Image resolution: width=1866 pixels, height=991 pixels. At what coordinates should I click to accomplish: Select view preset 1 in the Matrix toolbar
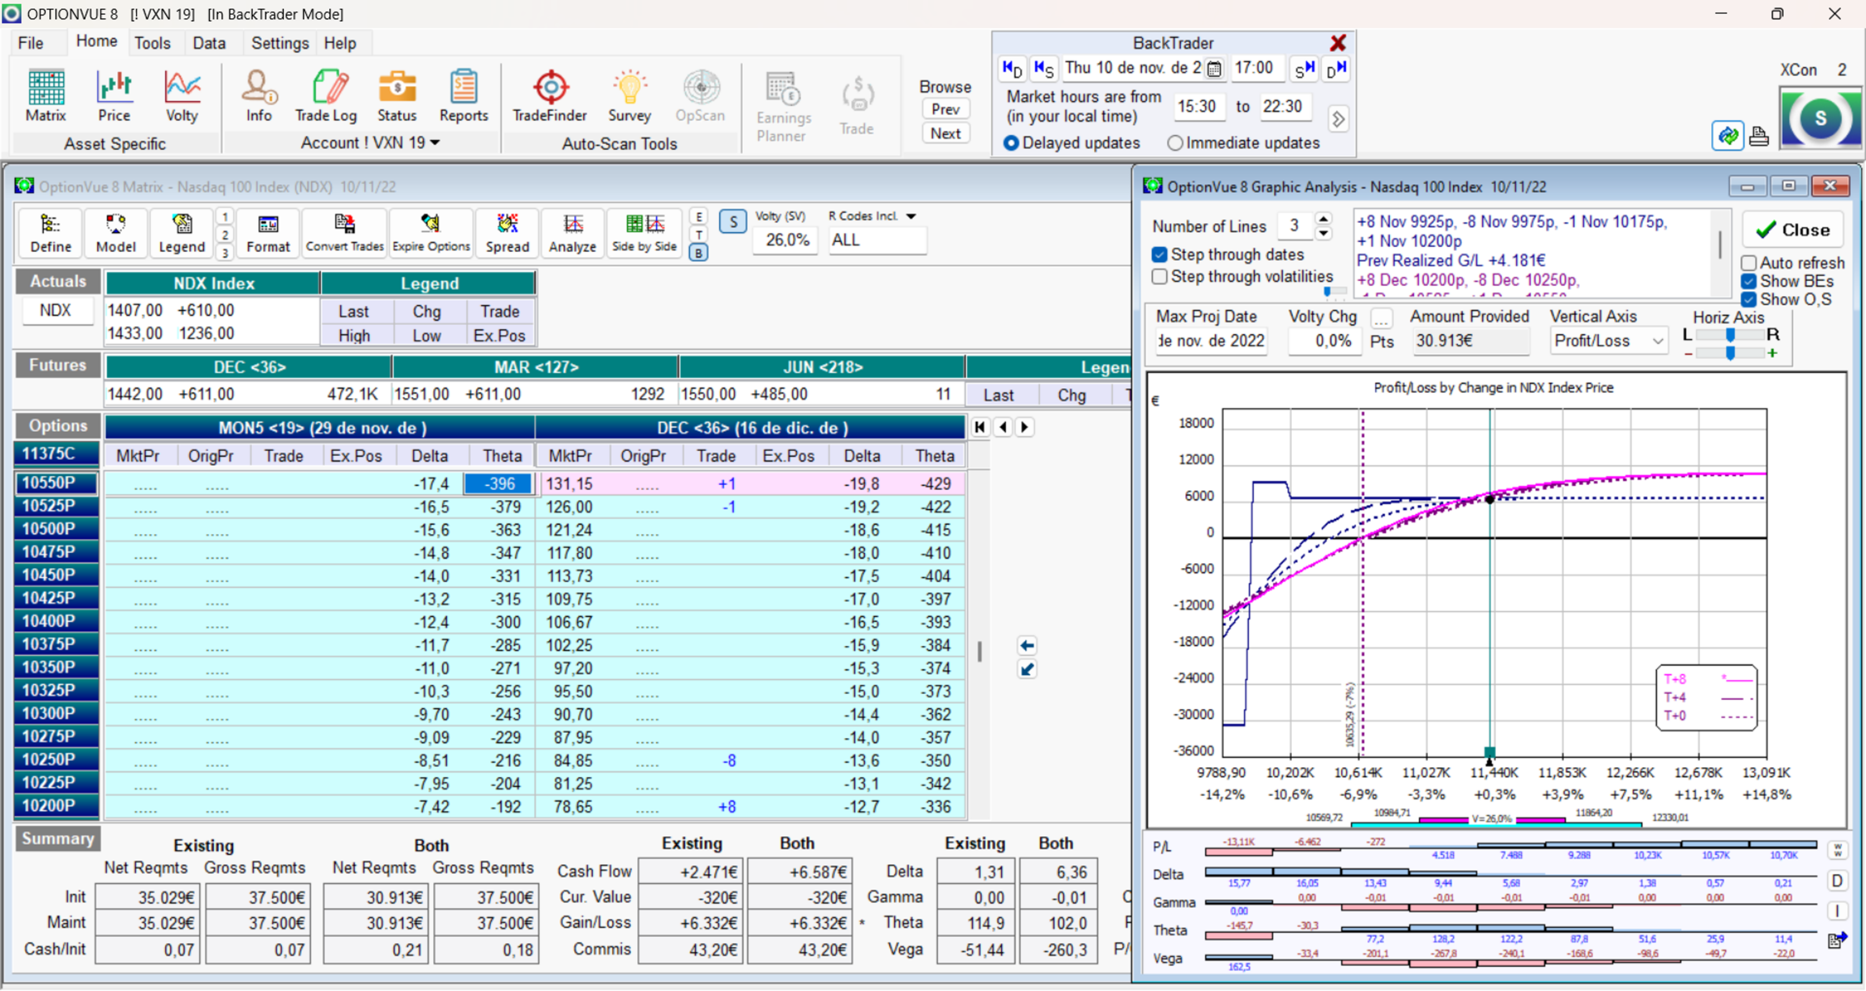(x=225, y=216)
